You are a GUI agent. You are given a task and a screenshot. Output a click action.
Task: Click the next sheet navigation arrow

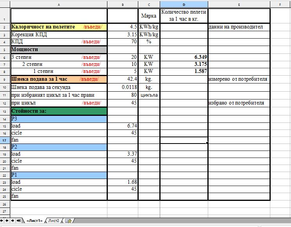click(13, 221)
